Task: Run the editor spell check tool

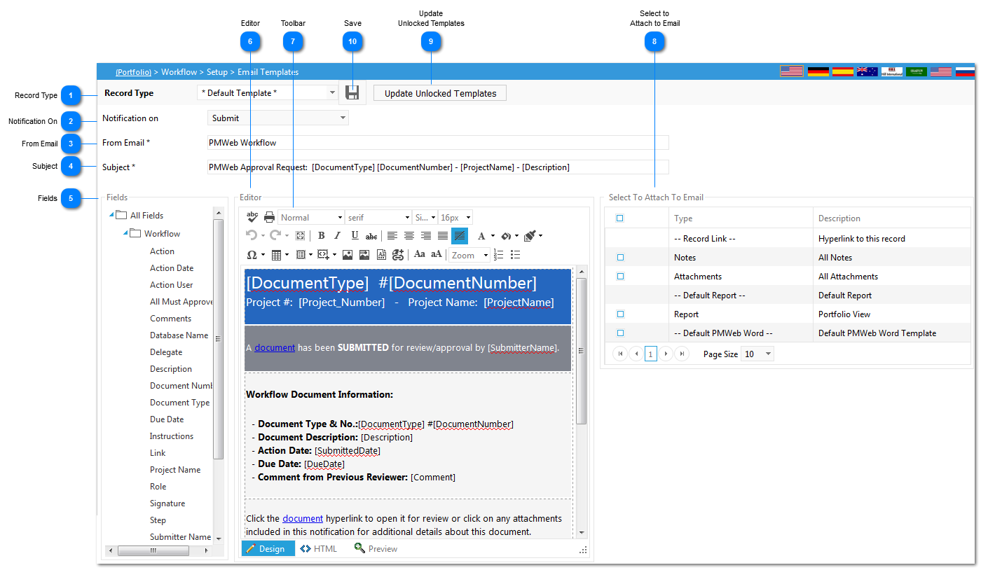Action: point(252,217)
